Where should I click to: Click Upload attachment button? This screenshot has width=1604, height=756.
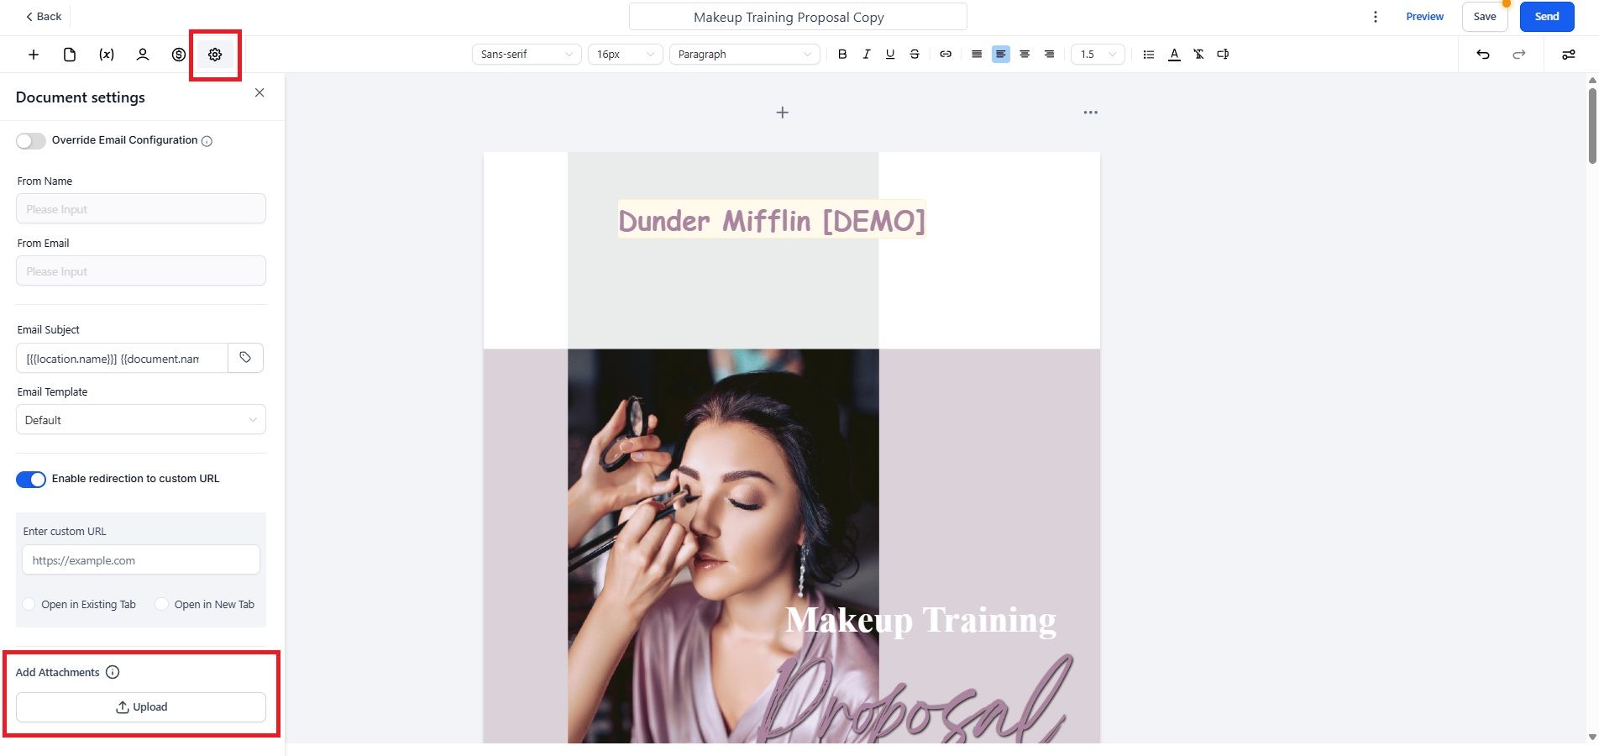[x=141, y=707]
